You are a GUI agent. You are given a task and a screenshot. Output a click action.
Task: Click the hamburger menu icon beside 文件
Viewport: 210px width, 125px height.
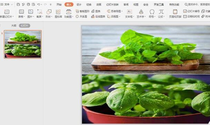point(2,4)
